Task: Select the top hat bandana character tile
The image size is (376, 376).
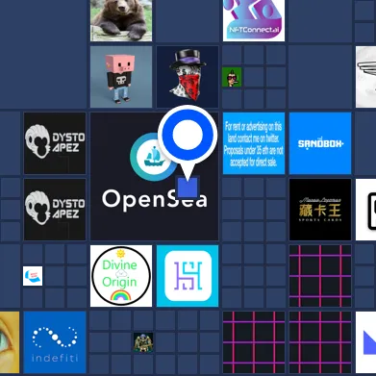Action: (x=188, y=77)
